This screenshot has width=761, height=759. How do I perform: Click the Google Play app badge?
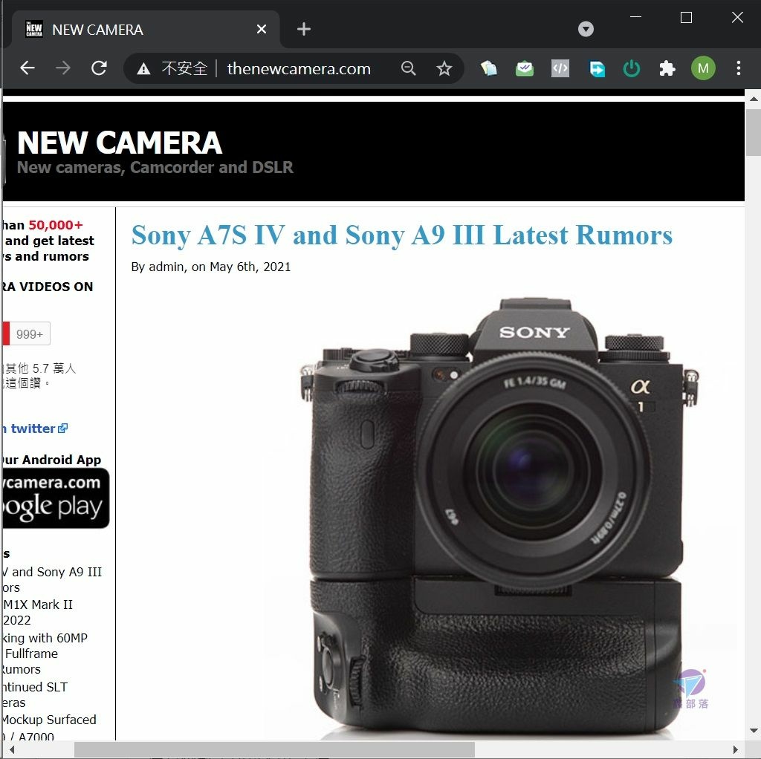click(x=56, y=498)
